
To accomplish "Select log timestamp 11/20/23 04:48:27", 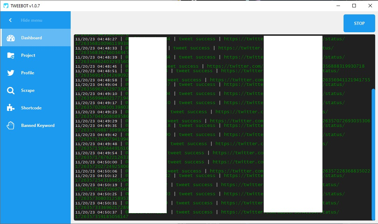I will pos(96,39).
